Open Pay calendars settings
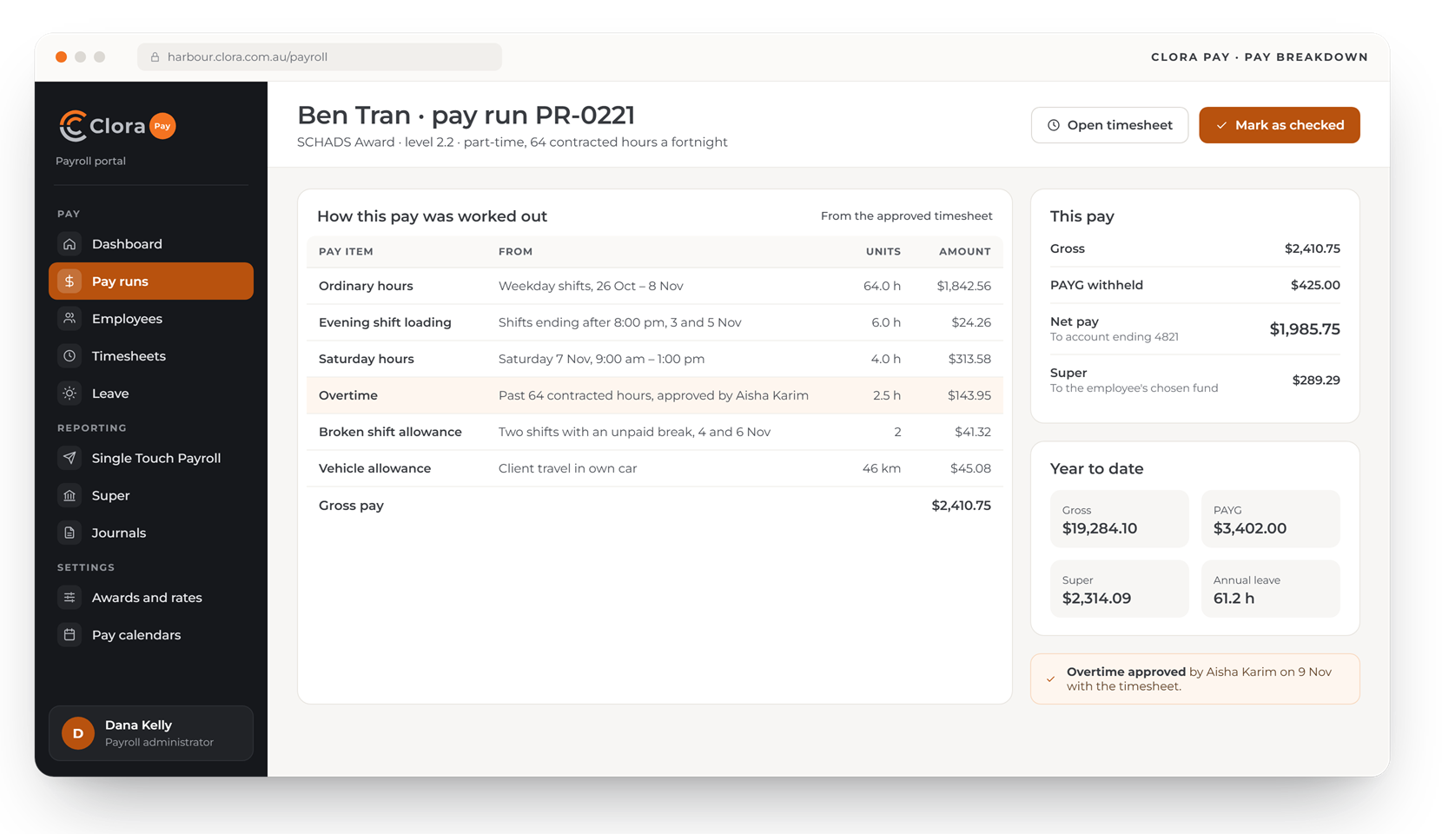 [x=151, y=635]
